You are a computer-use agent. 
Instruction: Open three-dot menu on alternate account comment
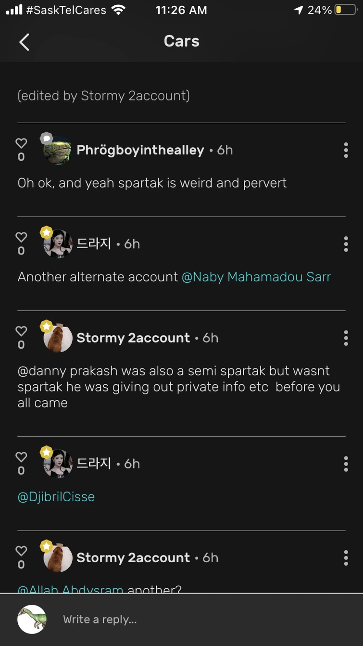point(346,244)
